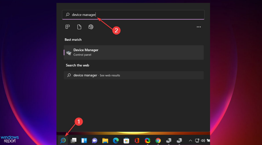Image resolution: width=262 pixels, height=145 pixels.
Task: Click inside the 'device manager' search field
Action: pos(133,15)
